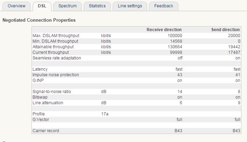Select the Max. DSLAM throughput row label
Viewport: 247px width, 142px height.
(56, 36)
